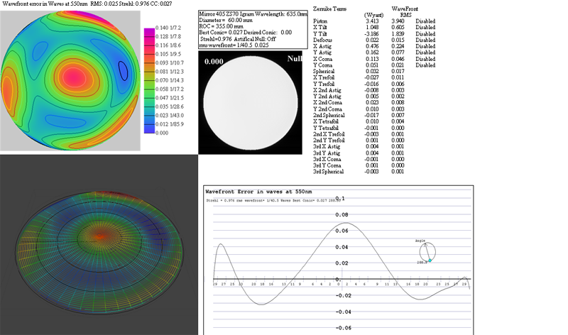Viewport: 568px width, 335px height.
Task: Click the '0.058 1/17.2' legend label
Action: 170,89
